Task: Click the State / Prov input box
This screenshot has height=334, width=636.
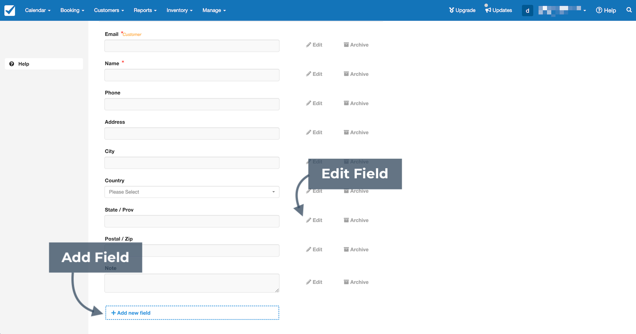Action: 192,221
